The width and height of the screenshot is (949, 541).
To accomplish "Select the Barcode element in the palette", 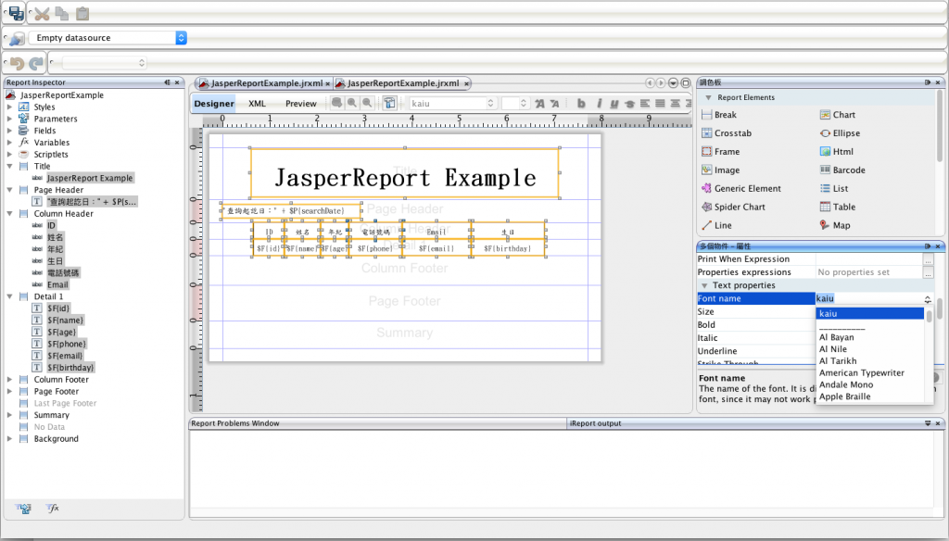I will click(842, 170).
